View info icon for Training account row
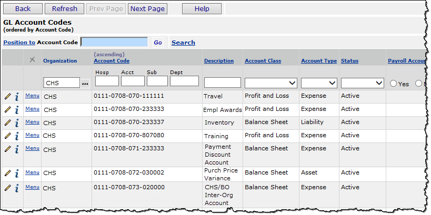The width and height of the screenshot is (431, 215). pyautogui.click(x=17, y=136)
